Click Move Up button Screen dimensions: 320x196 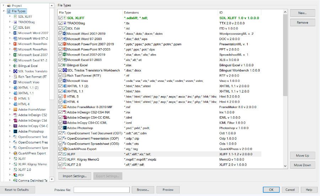coord(303,156)
